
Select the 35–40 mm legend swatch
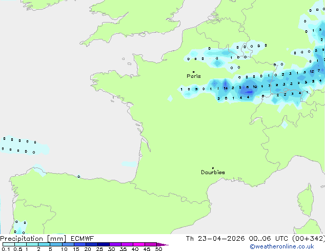click(x=127, y=244)
